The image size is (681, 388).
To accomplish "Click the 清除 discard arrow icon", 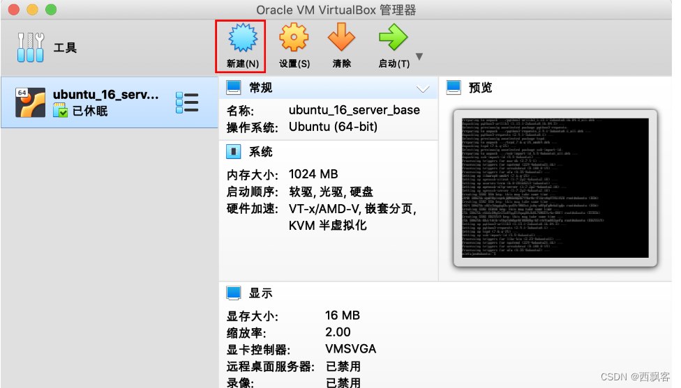I will click(341, 38).
